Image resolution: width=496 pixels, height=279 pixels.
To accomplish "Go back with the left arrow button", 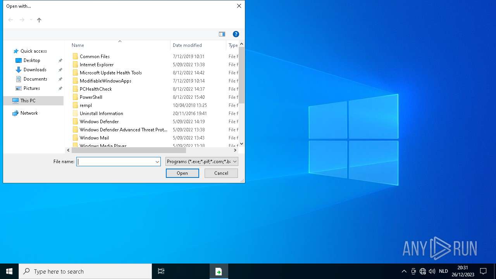I will pos(10,20).
